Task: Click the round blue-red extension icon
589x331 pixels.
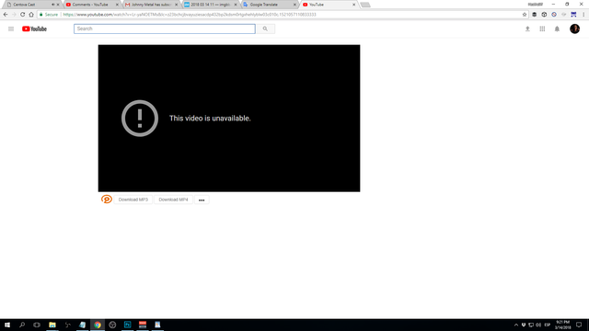Action: [554, 15]
